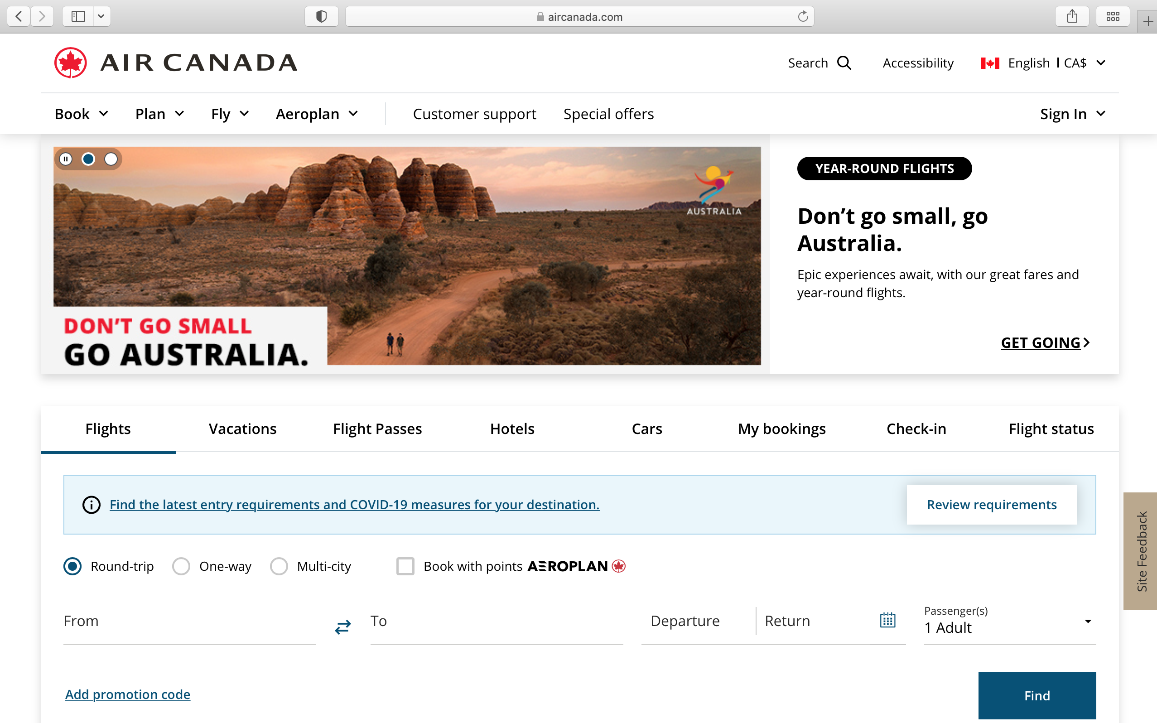Pause the banner carousel
Screen dimensions: 1157x723
pyautogui.click(x=66, y=159)
